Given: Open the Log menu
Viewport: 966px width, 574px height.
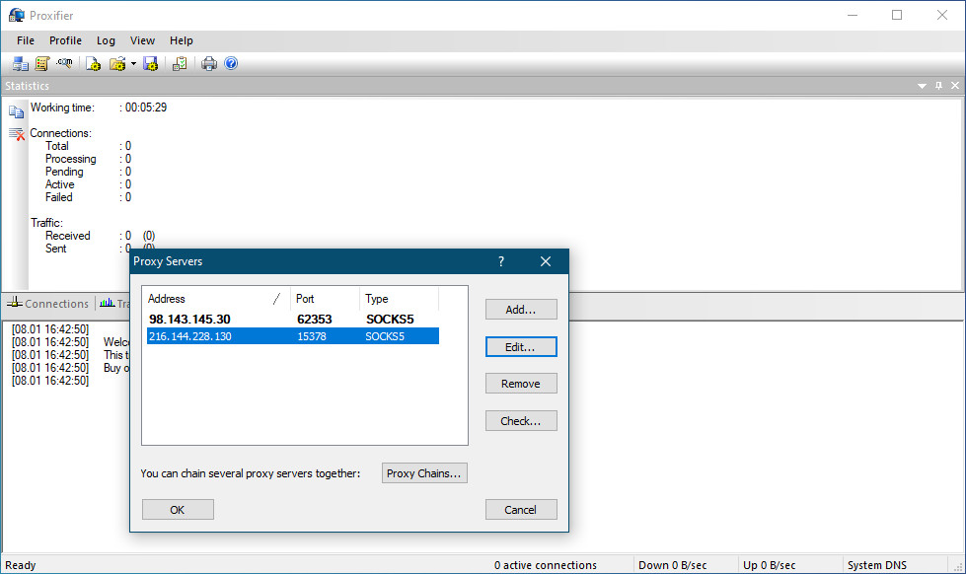Looking at the screenshot, I should [106, 40].
